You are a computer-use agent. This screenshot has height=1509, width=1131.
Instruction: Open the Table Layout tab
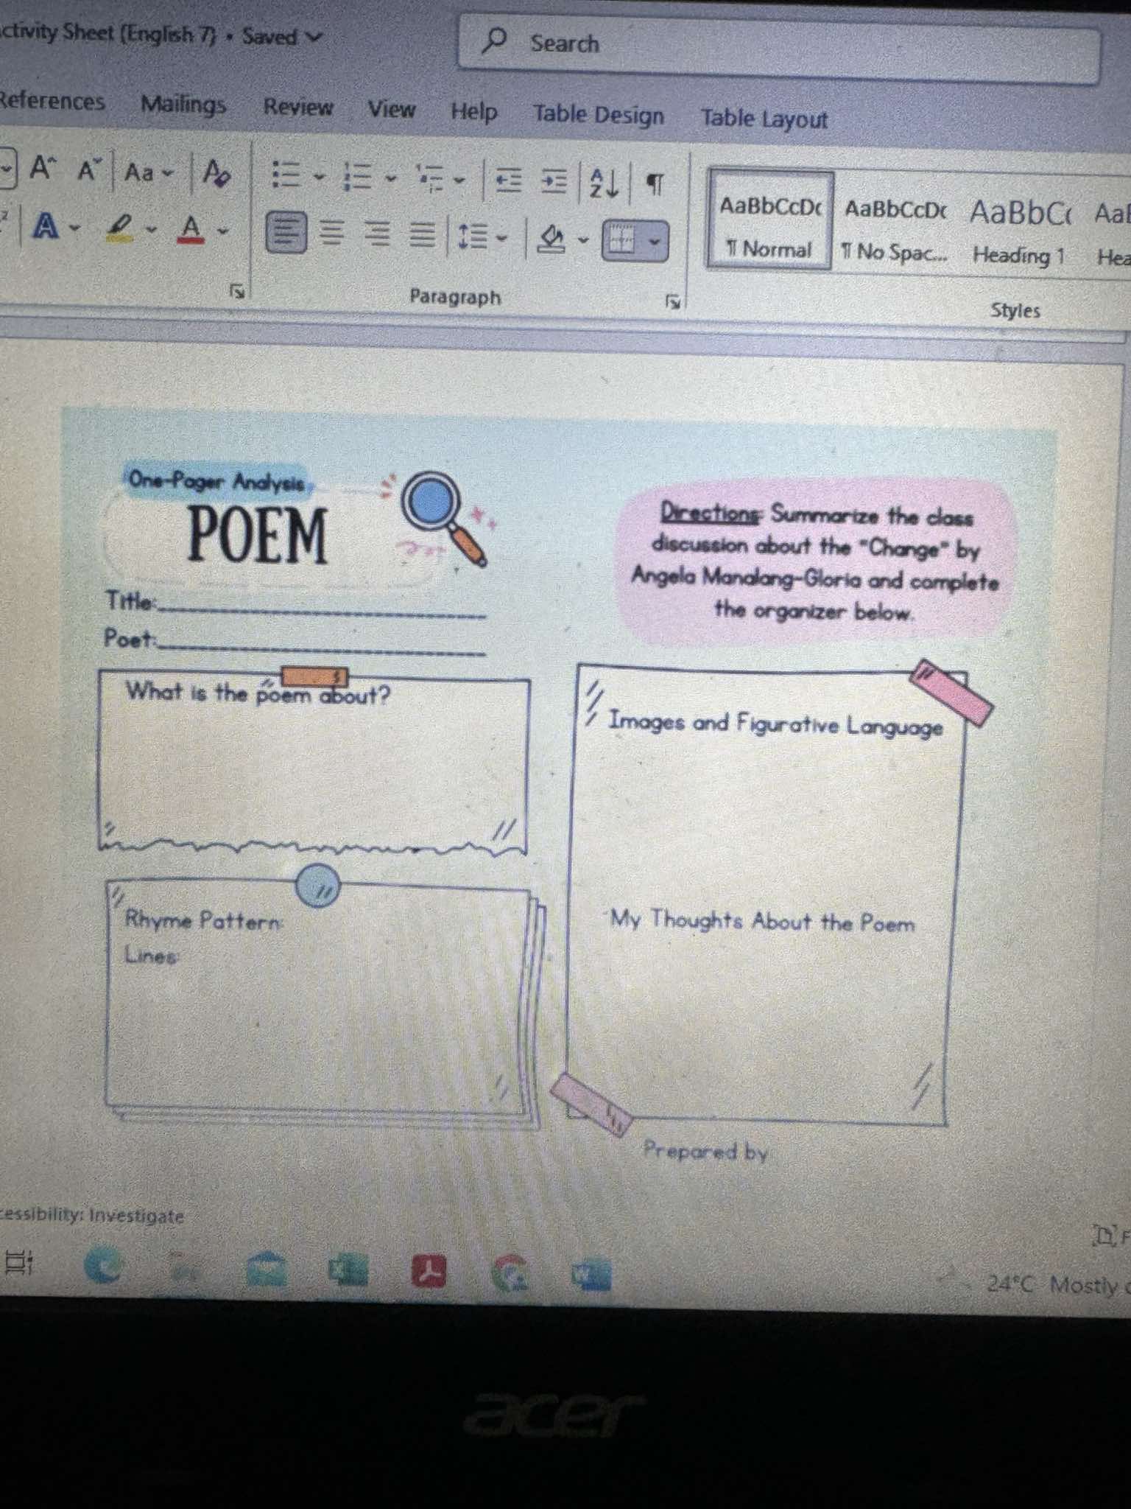[x=764, y=118]
